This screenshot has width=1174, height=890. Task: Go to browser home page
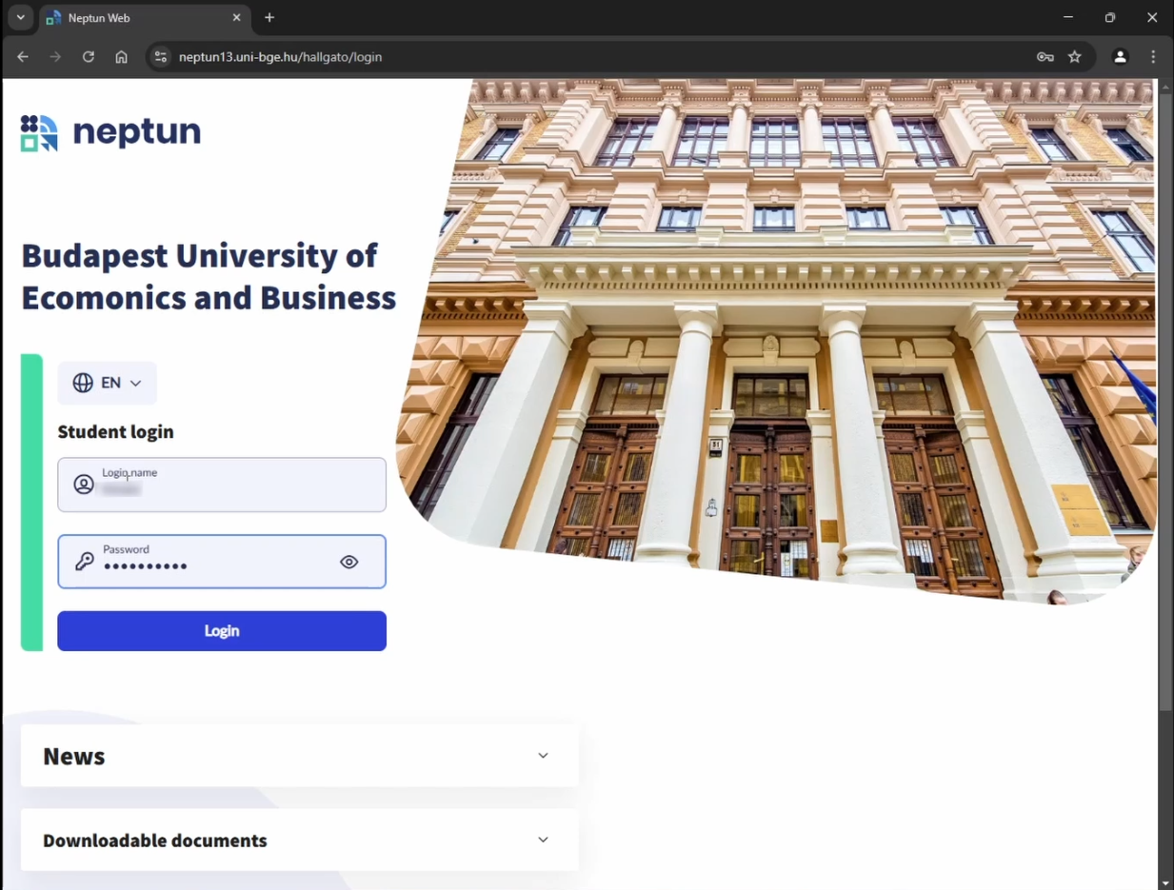point(121,57)
